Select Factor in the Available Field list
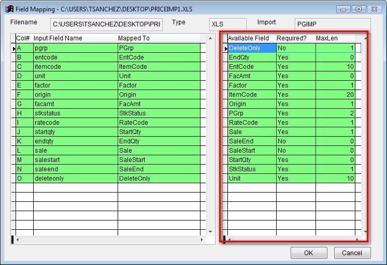 pyautogui.click(x=252, y=85)
